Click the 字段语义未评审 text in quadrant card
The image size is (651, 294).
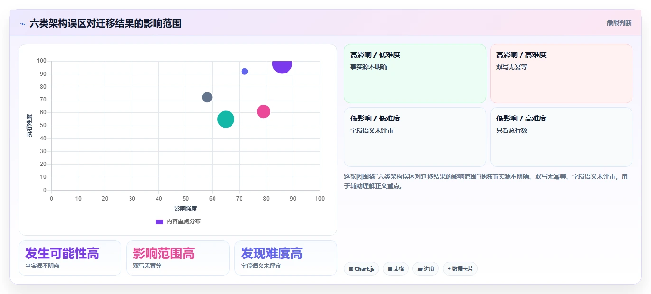372,130
